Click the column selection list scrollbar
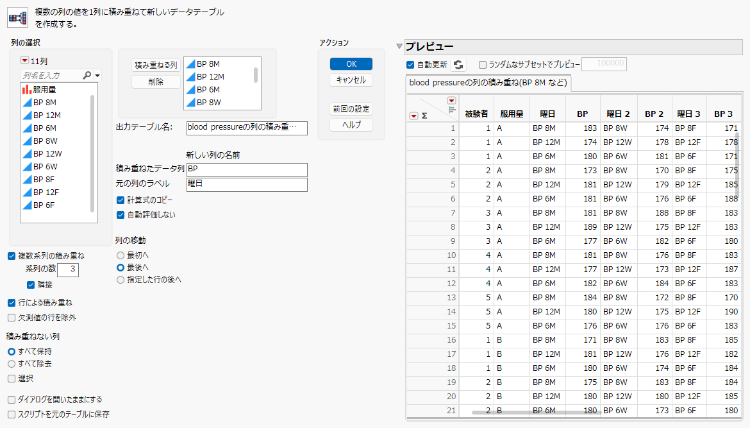 click(x=92, y=153)
